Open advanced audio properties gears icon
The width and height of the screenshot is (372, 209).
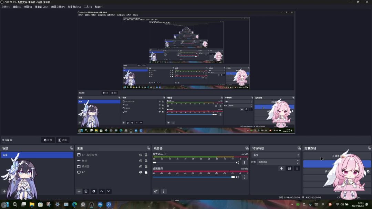click(x=156, y=191)
